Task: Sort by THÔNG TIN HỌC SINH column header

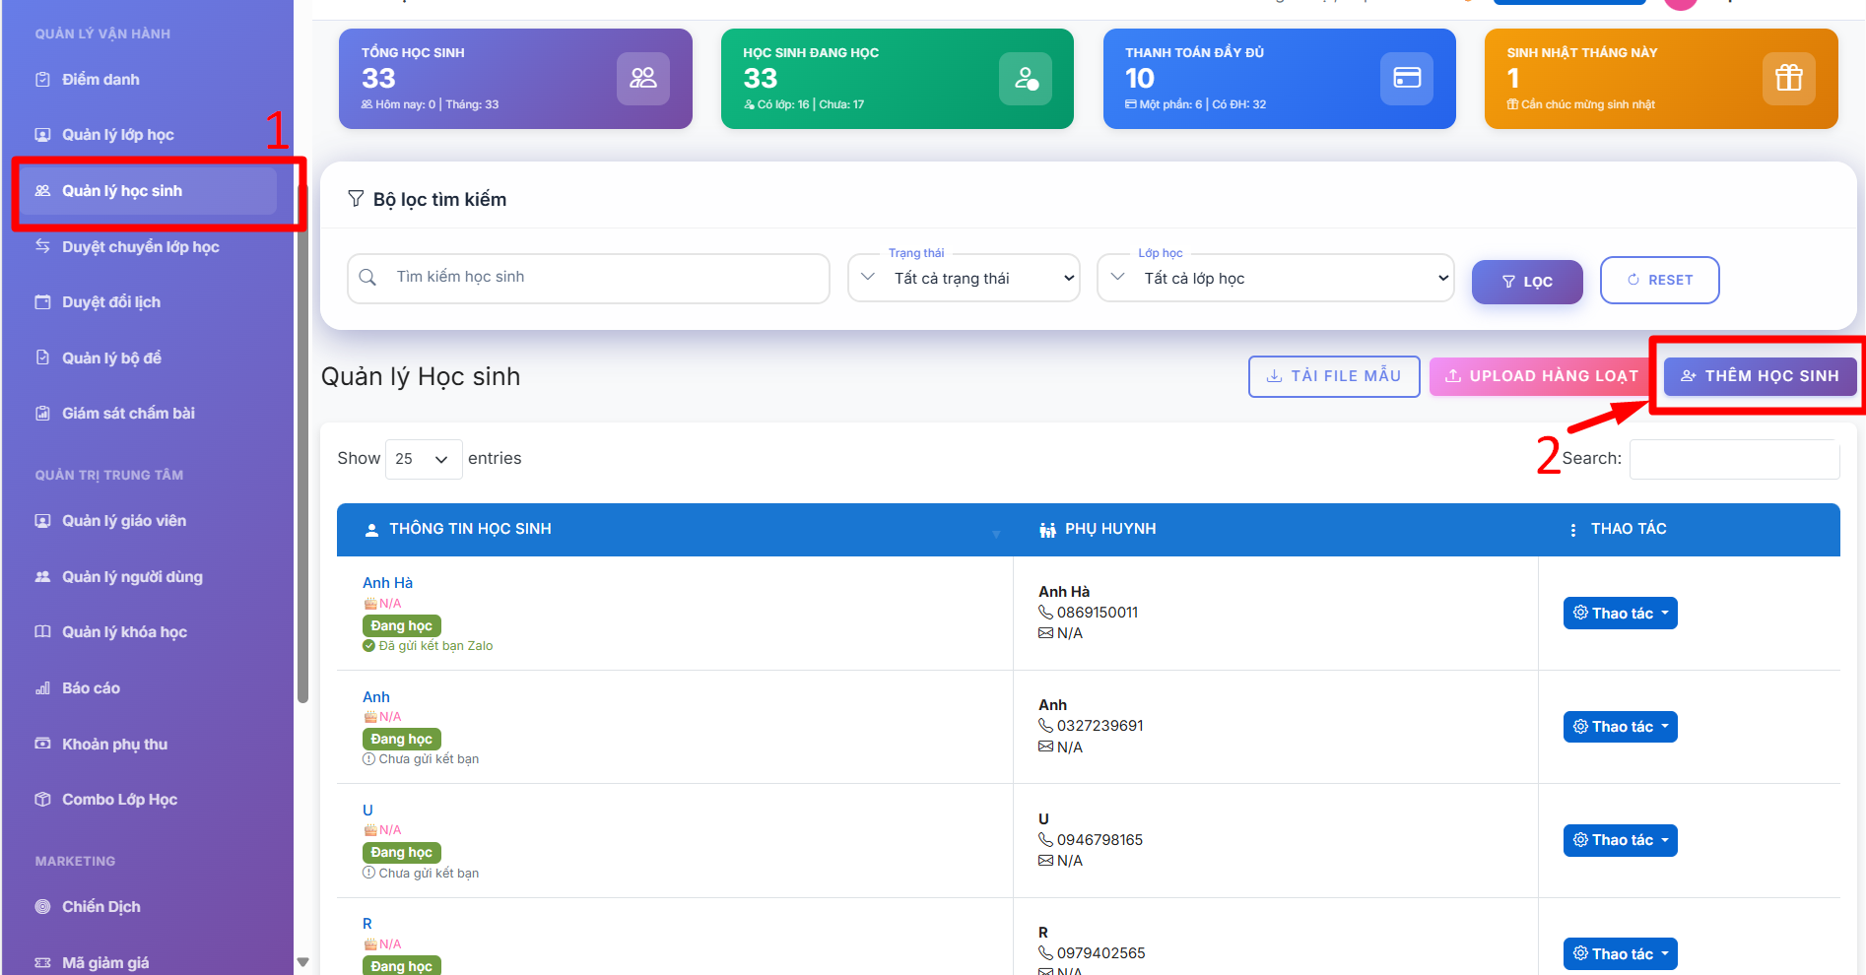Action: tap(470, 530)
